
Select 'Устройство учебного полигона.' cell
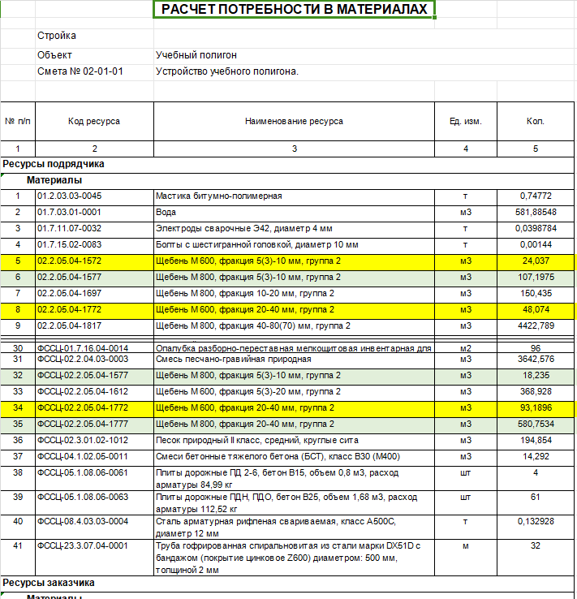pos(294,71)
